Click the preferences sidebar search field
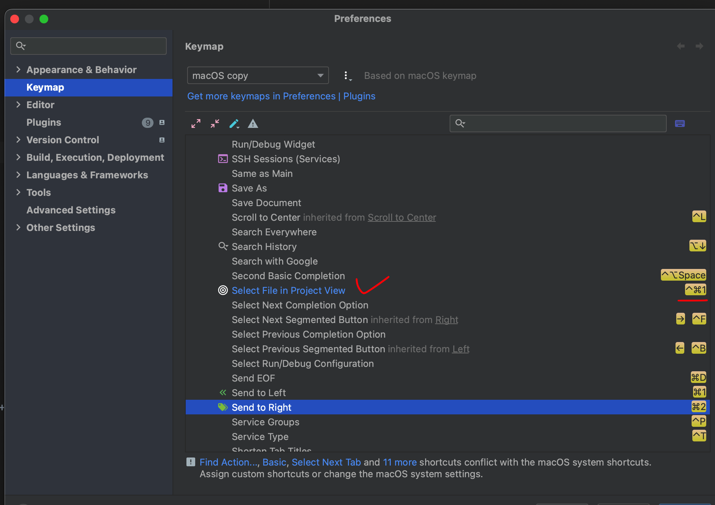 click(x=88, y=46)
